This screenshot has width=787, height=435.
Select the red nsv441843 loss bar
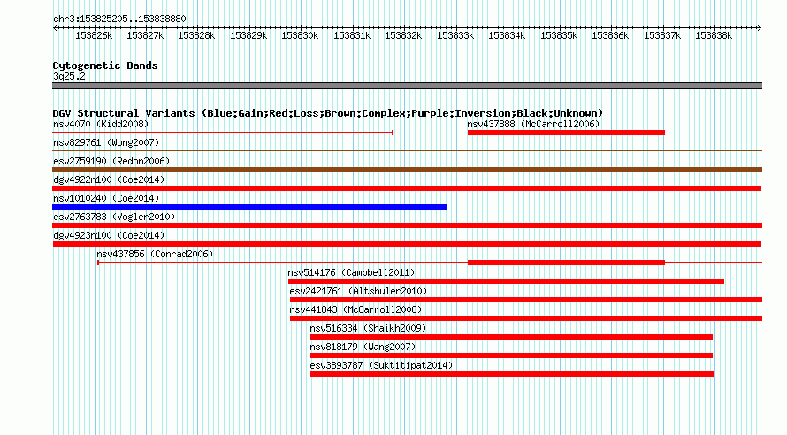click(x=526, y=318)
